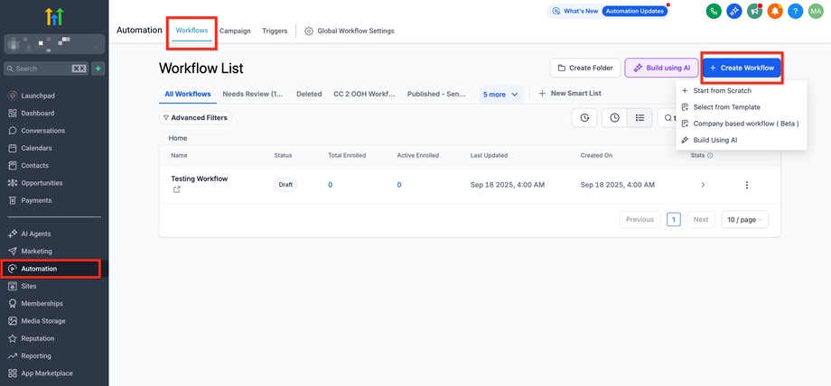The height and width of the screenshot is (386, 831).
Task: Click the three-dot menu for Testing Workflow
Action: click(x=746, y=185)
